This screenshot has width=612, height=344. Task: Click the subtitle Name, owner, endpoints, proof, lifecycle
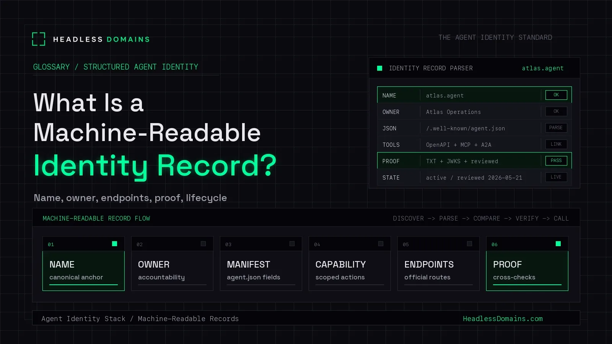130,198
